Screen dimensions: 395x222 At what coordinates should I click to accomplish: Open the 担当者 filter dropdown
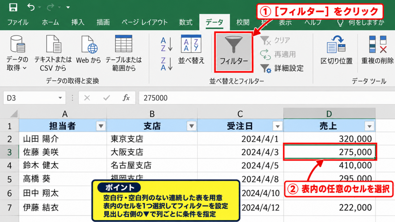[x=101, y=126]
